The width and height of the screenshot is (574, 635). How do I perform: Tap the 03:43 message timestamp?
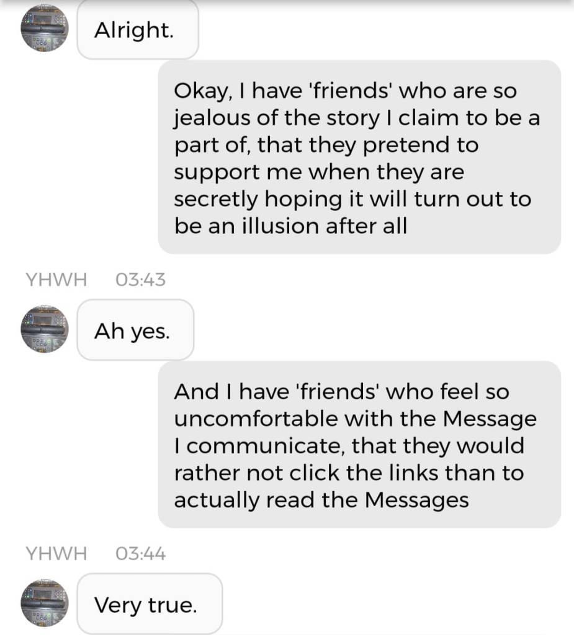click(141, 280)
